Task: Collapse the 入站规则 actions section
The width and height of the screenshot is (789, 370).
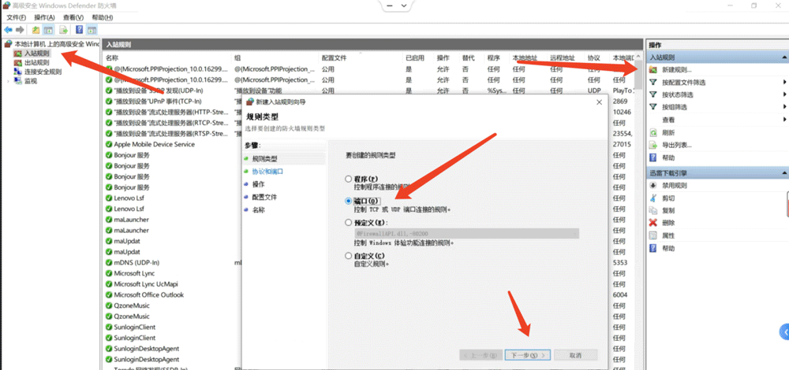Action: coord(784,57)
